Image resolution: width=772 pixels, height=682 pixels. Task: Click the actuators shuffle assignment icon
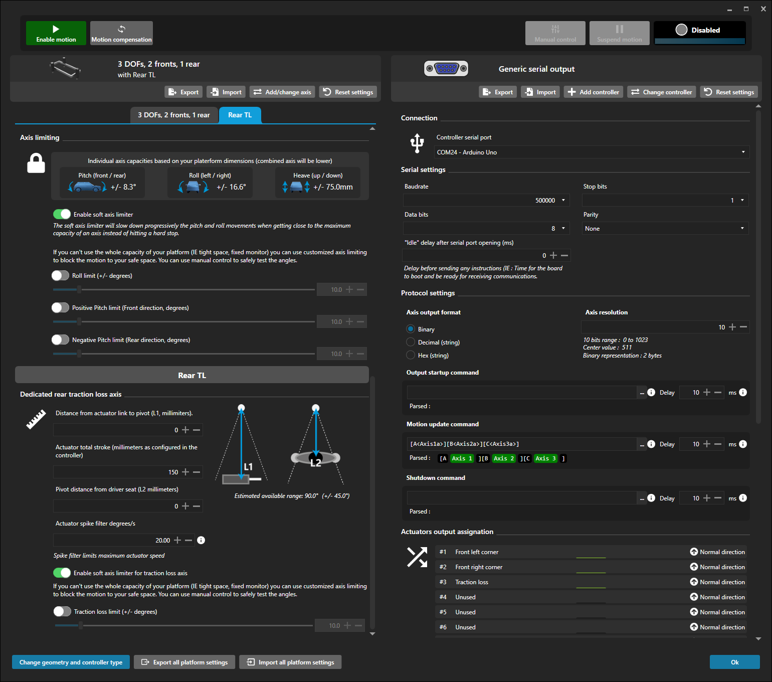(417, 557)
